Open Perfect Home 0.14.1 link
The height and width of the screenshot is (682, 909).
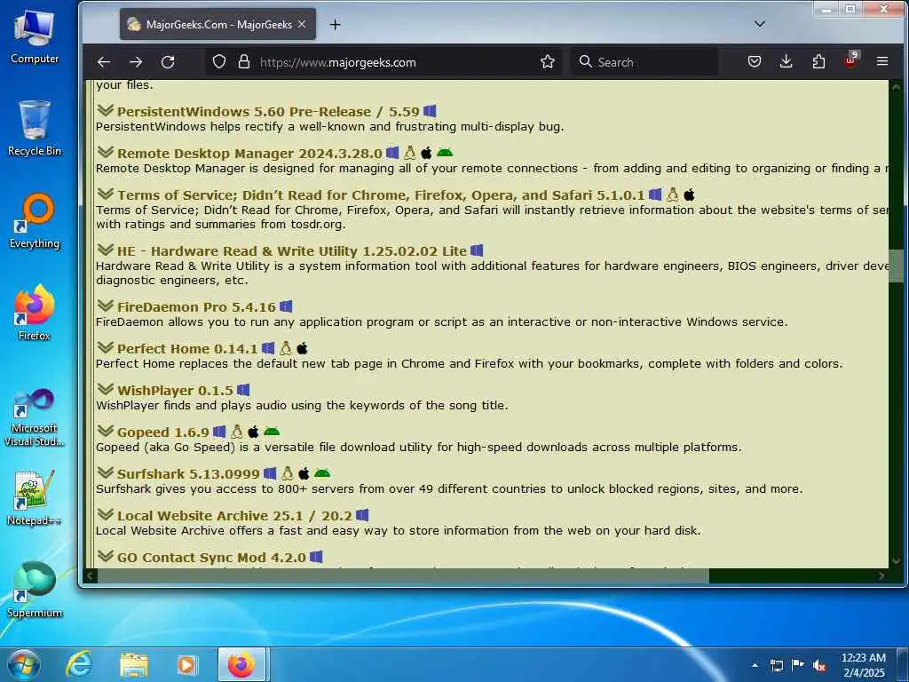[187, 348]
